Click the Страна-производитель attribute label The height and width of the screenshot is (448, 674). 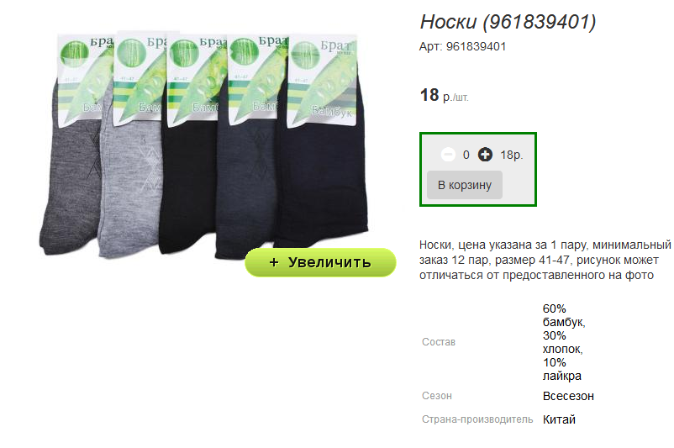(x=477, y=419)
